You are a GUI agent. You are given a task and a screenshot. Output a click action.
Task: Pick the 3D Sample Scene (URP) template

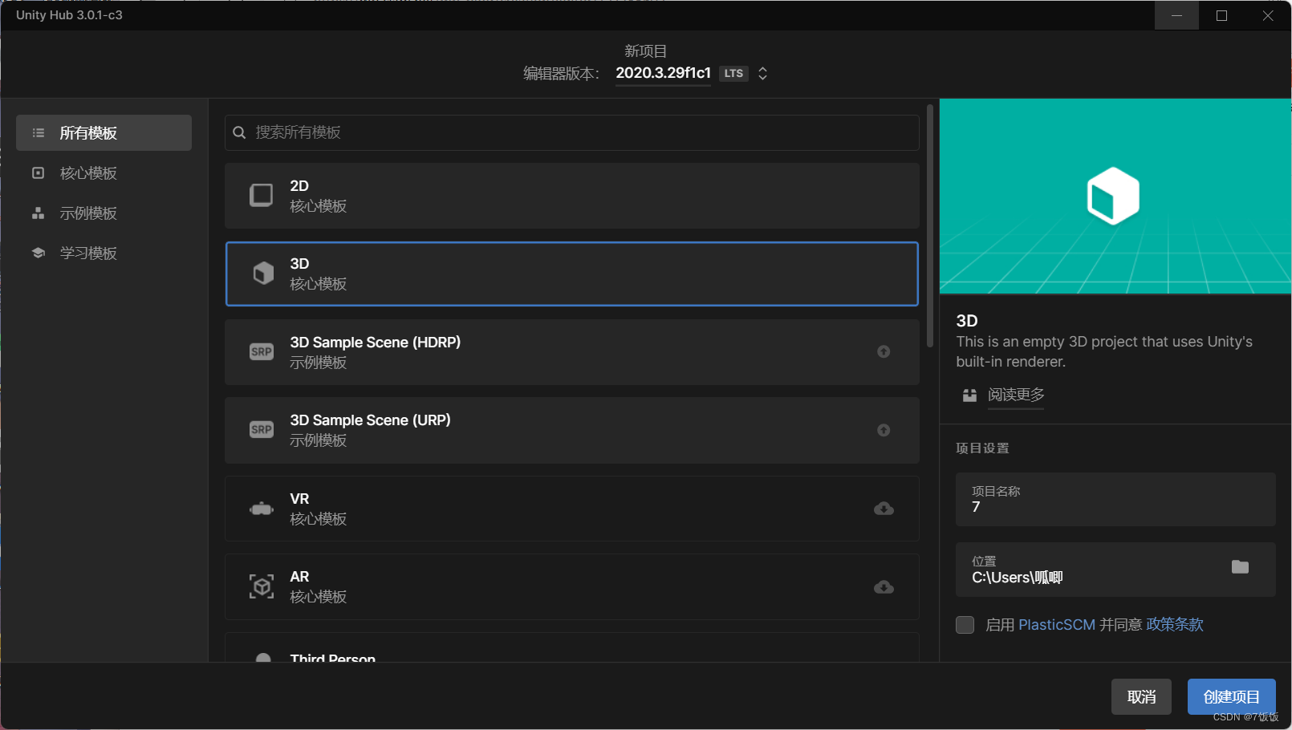[571, 430]
